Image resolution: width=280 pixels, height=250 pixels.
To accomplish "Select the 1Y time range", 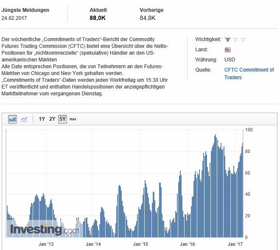I will pyautogui.click(x=42, y=119).
